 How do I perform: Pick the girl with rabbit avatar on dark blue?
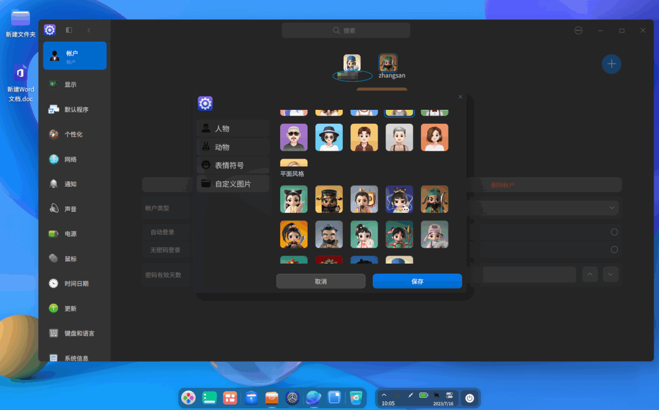[399, 199]
